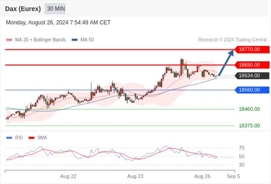Click the 18460.00 green support label
The image size is (271, 184).
pos(249,109)
